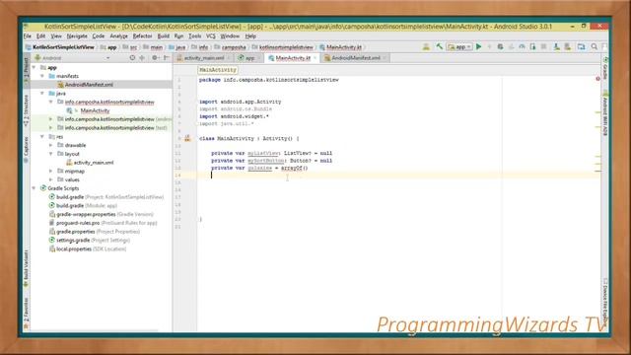Open the Window menu
The width and height of the screenshot is (631, 355).
click(230, 36)
